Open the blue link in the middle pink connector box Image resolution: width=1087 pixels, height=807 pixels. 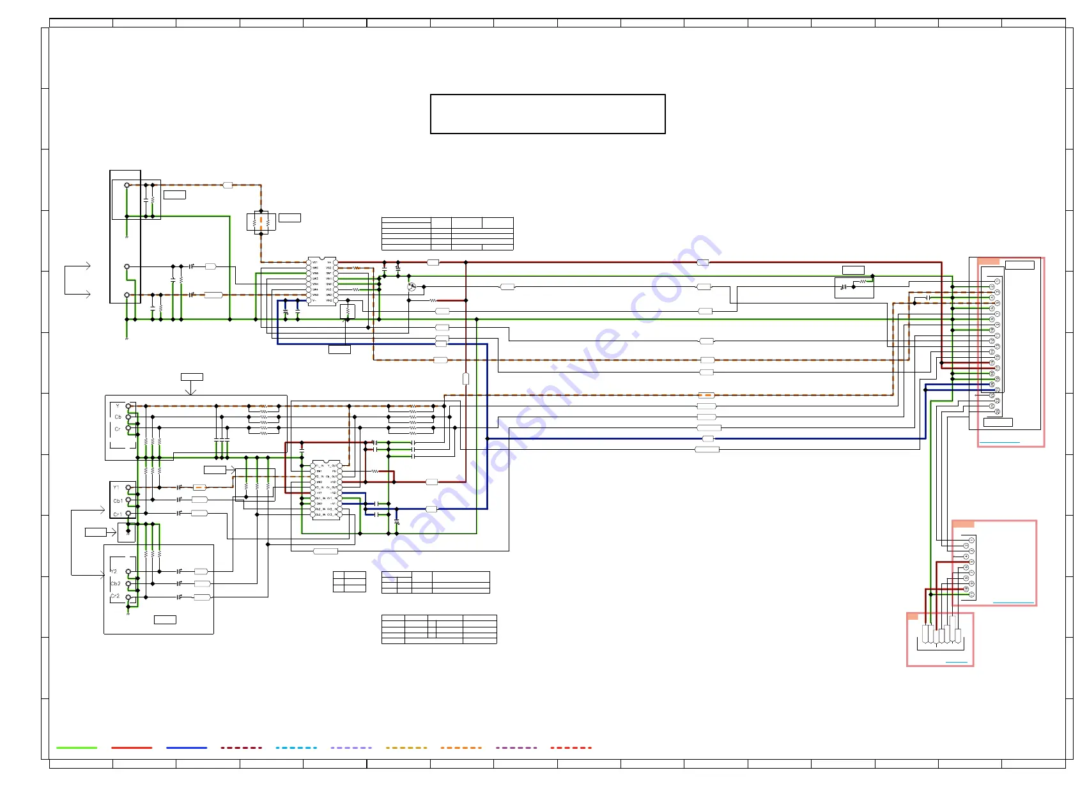click(1014, 603)
